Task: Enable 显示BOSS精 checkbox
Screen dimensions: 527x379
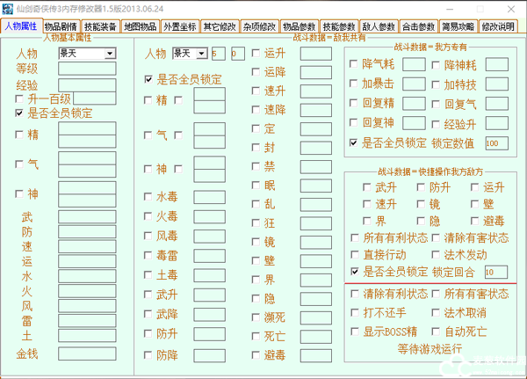Action: [x=355, y=332]
